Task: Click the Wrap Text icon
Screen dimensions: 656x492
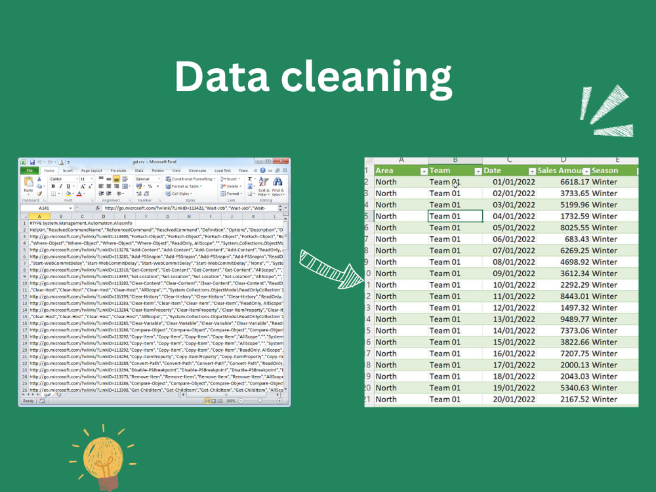Action: pos(125,179)
